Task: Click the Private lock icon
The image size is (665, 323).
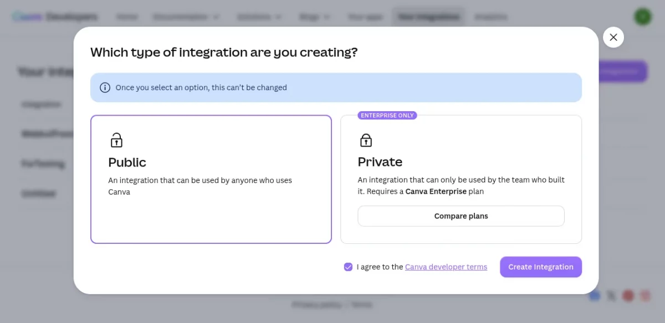Action: (x=366, y=140)
